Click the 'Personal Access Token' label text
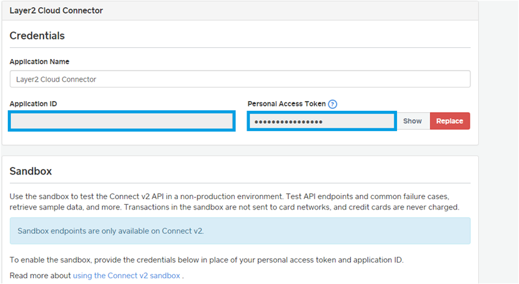519x284 pixels. [x=285, y=104]
